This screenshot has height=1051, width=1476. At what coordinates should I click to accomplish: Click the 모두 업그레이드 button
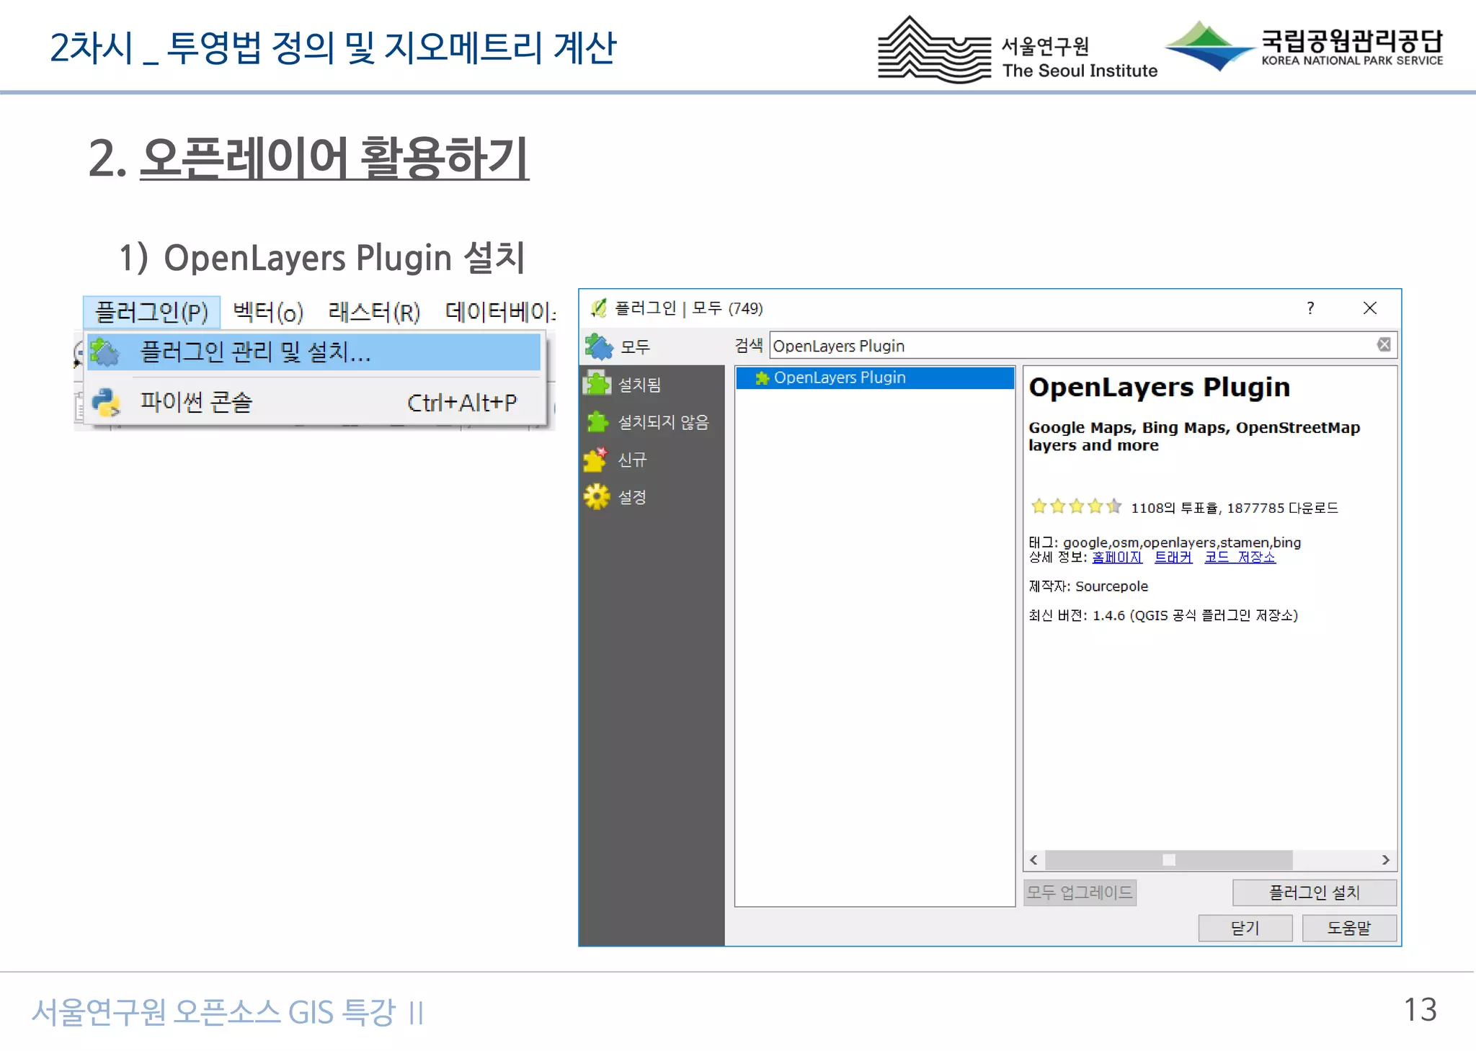1080,893
